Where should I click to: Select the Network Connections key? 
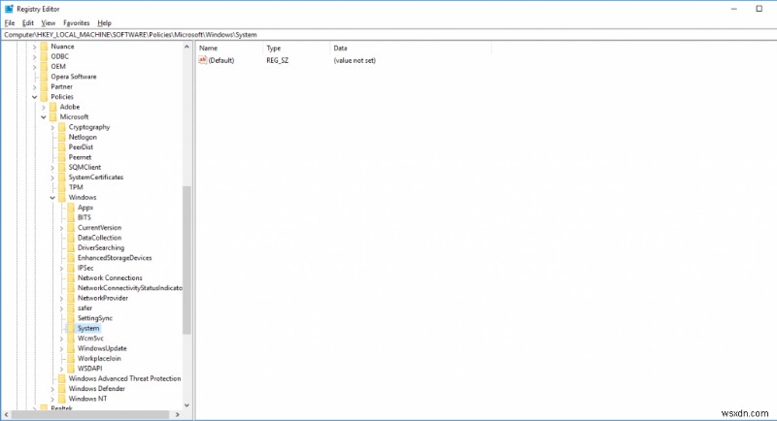110,277
